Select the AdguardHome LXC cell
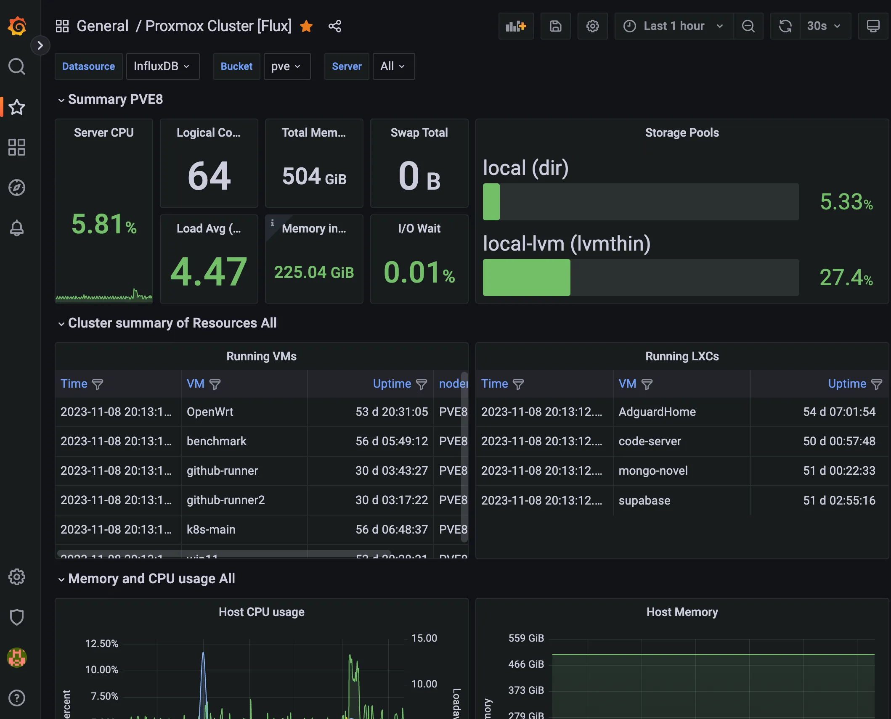891x719 pixels. (x=682, y=412)
